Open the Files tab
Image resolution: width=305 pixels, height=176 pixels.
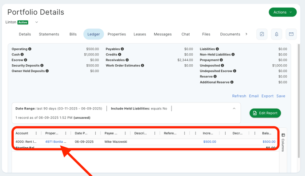coord(206,34)
